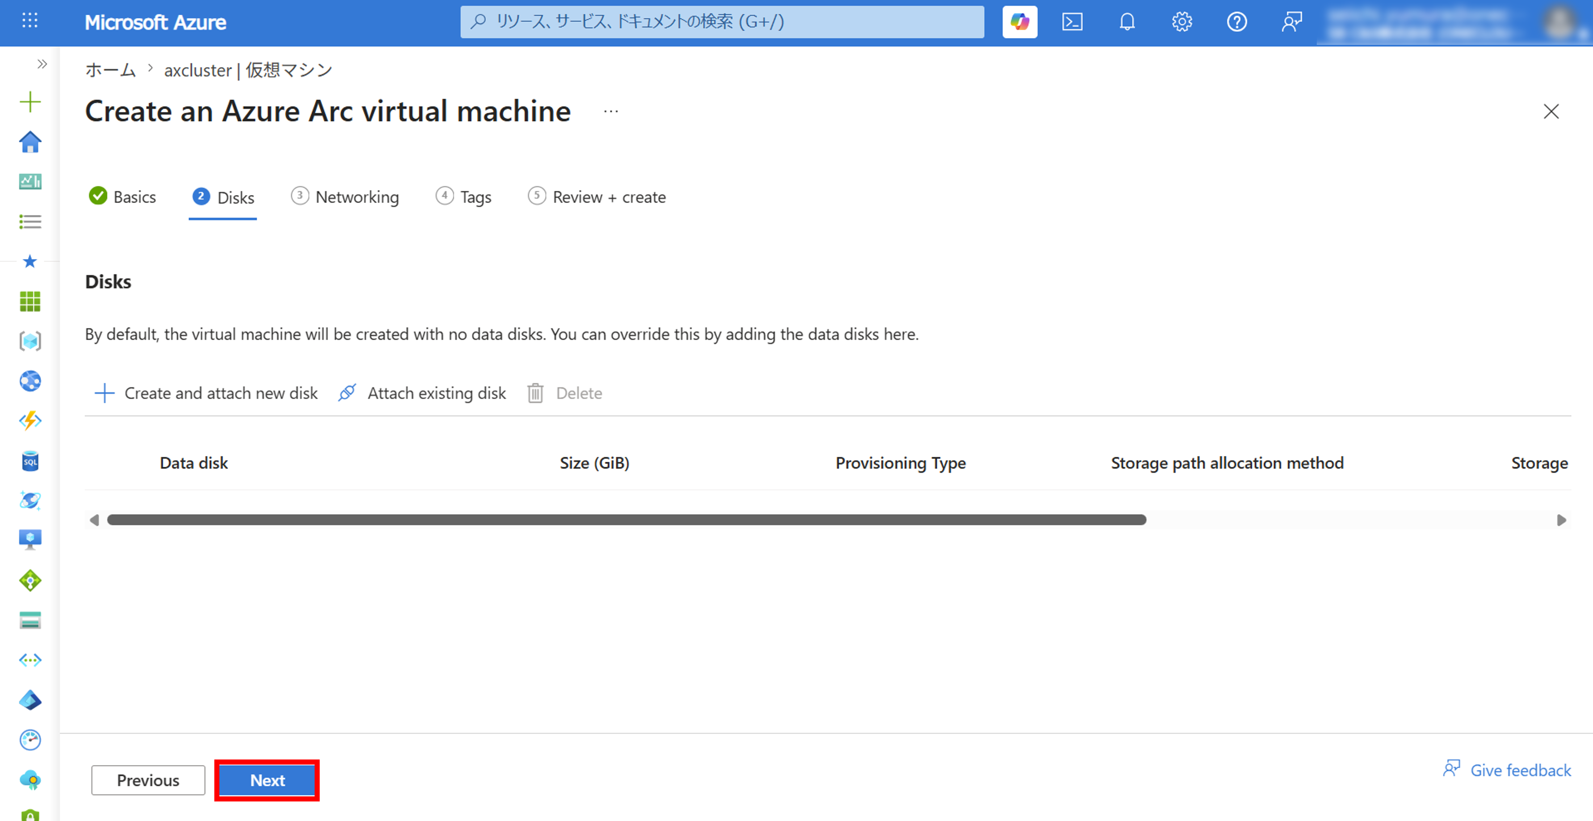Focus the resource search box
Screen dimensions: 1593x821
[x=722, y=22]
